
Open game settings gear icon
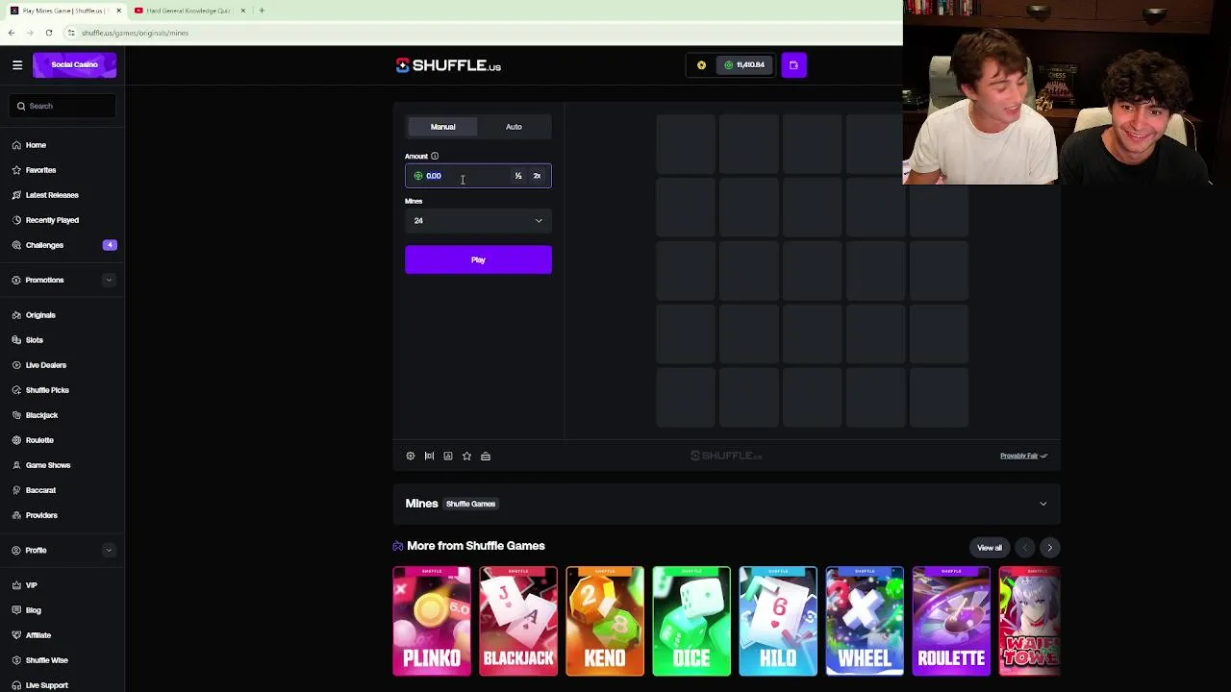pyautogui.click(x=411, y=456)
